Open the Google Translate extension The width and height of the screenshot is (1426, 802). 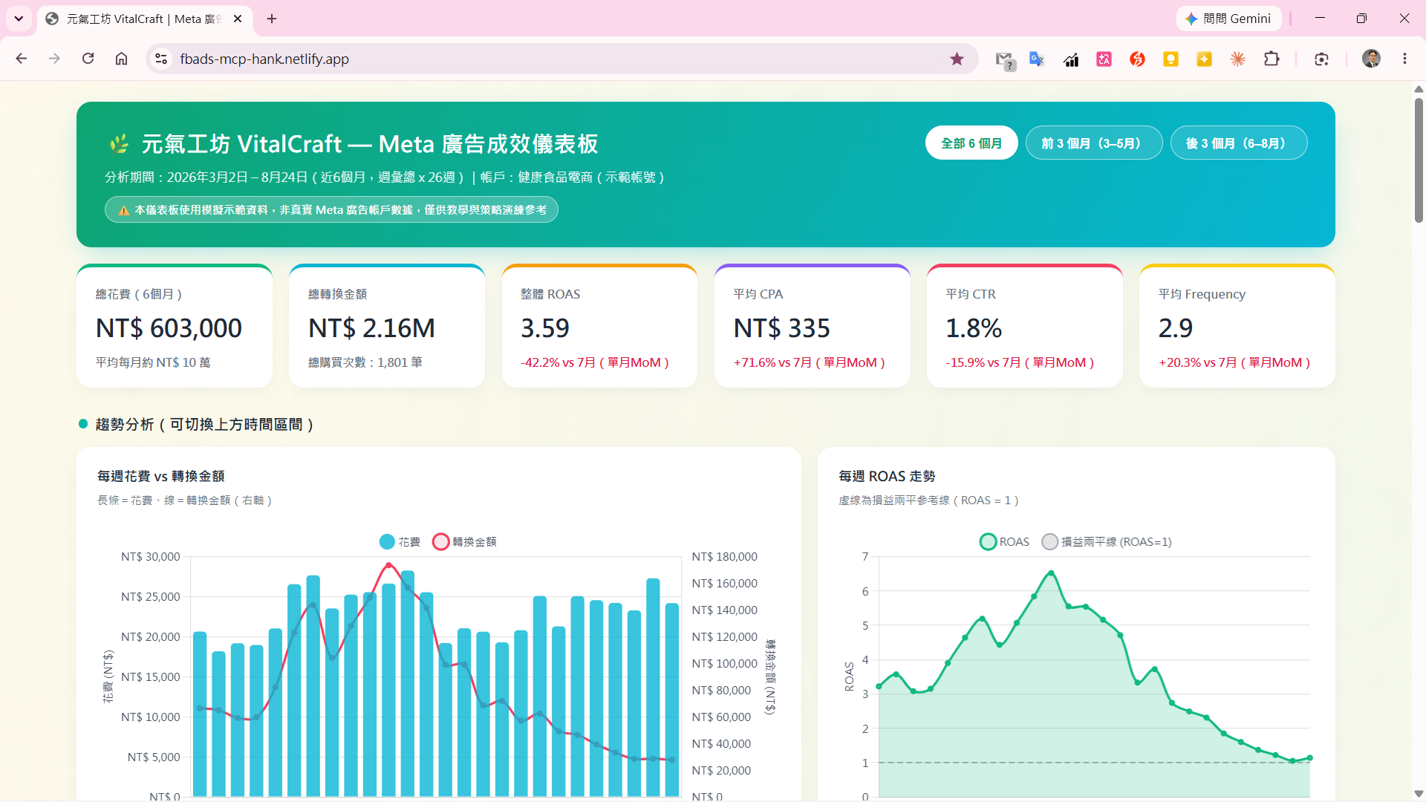[x=1037, y=59]
